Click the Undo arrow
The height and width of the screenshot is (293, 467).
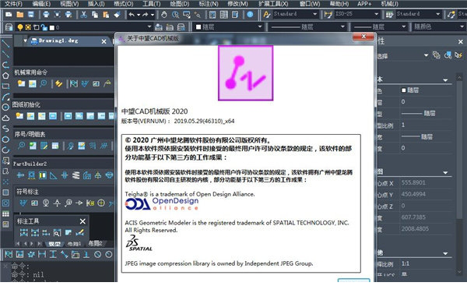[x=132, y=14]
